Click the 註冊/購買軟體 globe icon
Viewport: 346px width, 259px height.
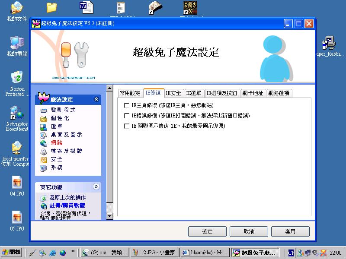(x=44, y=206)
